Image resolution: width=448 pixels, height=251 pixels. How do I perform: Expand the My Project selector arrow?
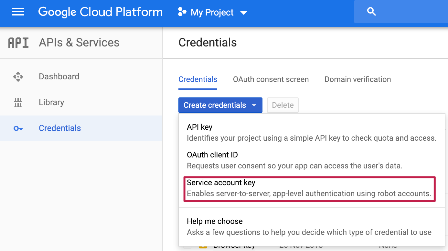[x=244, y=13]
